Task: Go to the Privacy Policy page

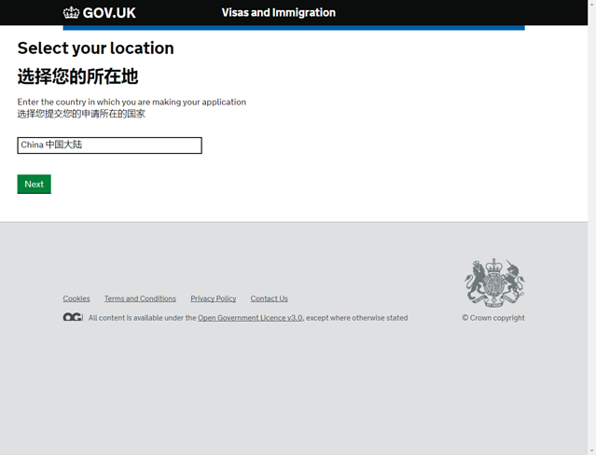Action: 213,299
